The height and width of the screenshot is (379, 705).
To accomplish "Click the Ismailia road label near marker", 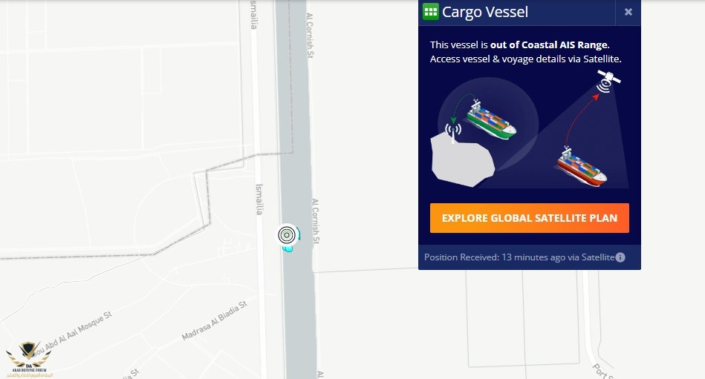I will tap(259, 200).
